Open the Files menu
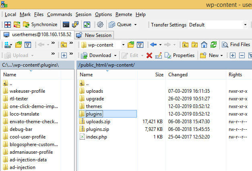Image resolution: width=252 pixels, height=171 pixels. coord(39,14)
